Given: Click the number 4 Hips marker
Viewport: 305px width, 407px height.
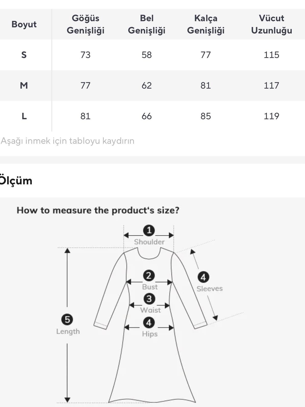Looking at the screenshot, I should pyautogui.click(x=149, y=322).
